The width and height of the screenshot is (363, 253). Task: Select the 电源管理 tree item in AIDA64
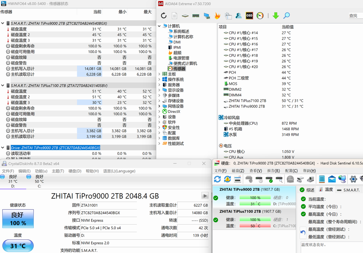click(178, 58)
